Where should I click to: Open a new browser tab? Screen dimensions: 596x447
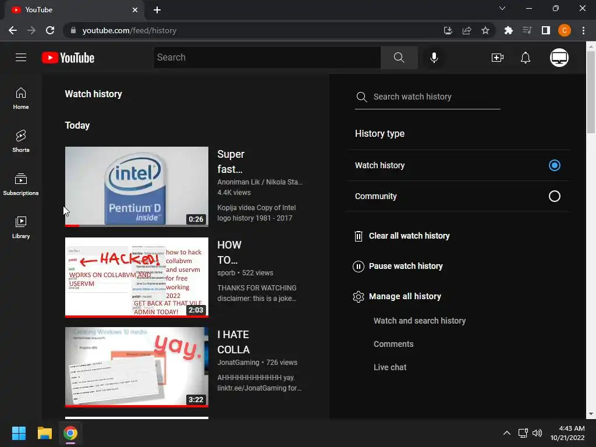(157, 10)
